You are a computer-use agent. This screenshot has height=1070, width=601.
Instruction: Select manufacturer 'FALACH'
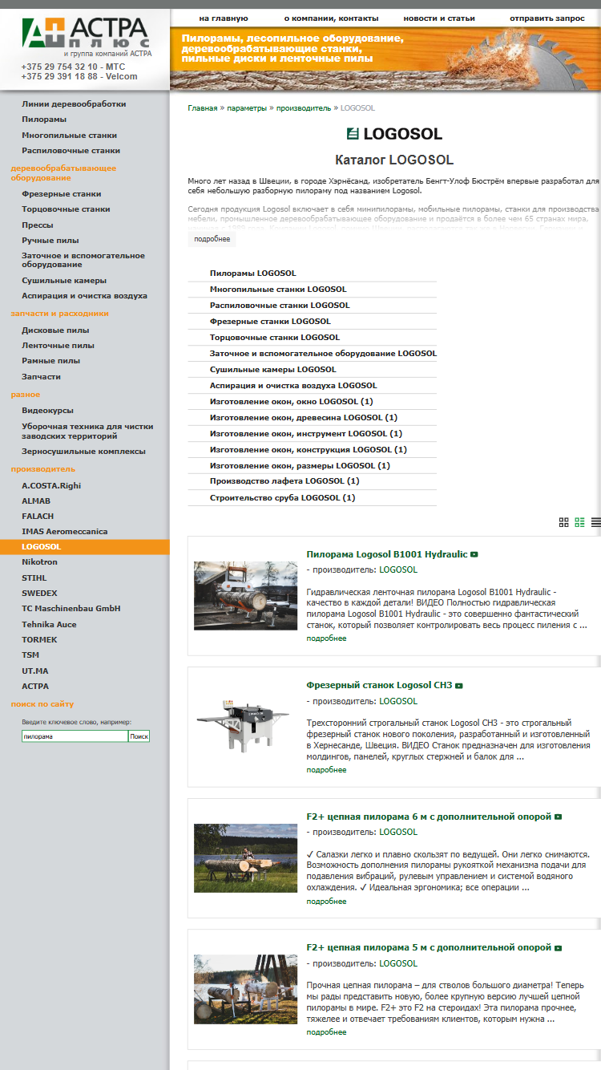(x=38, y=517)
